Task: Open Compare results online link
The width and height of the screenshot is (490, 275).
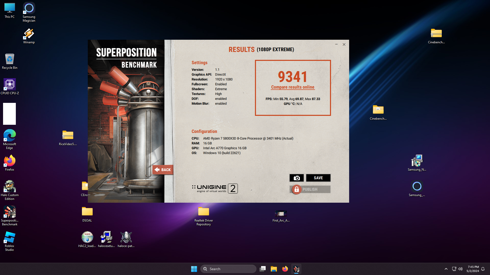Action: click(293, 87)
